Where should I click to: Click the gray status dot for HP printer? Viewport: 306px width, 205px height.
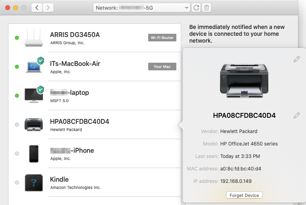pos(17,125)
